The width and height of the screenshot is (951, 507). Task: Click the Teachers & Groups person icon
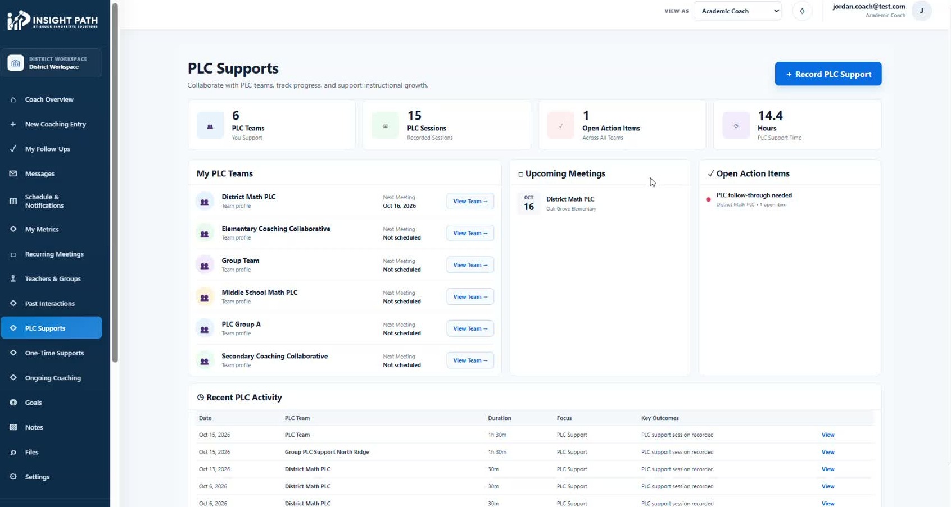point(13,279)
